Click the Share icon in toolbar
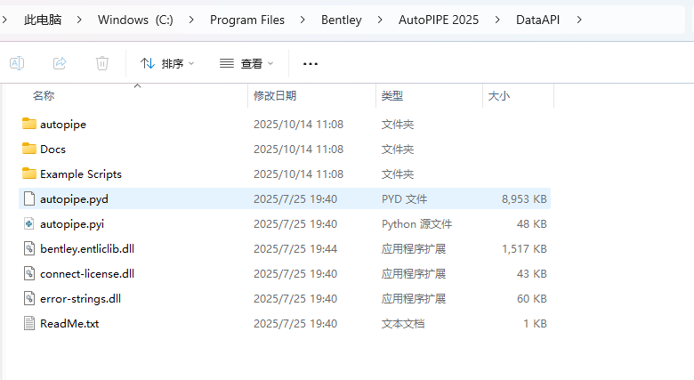 click(60, 63)
